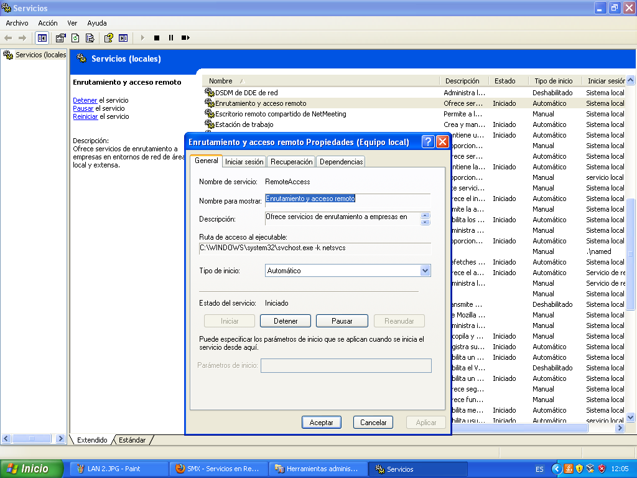This screenshot has height=478, width=637.
Task: Click the Show/Hide console tree toolbar icon
Action: click(42, 38)
